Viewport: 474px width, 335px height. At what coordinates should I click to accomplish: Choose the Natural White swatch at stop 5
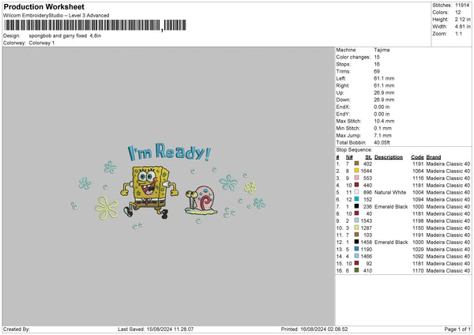click(x=356, y=192)
